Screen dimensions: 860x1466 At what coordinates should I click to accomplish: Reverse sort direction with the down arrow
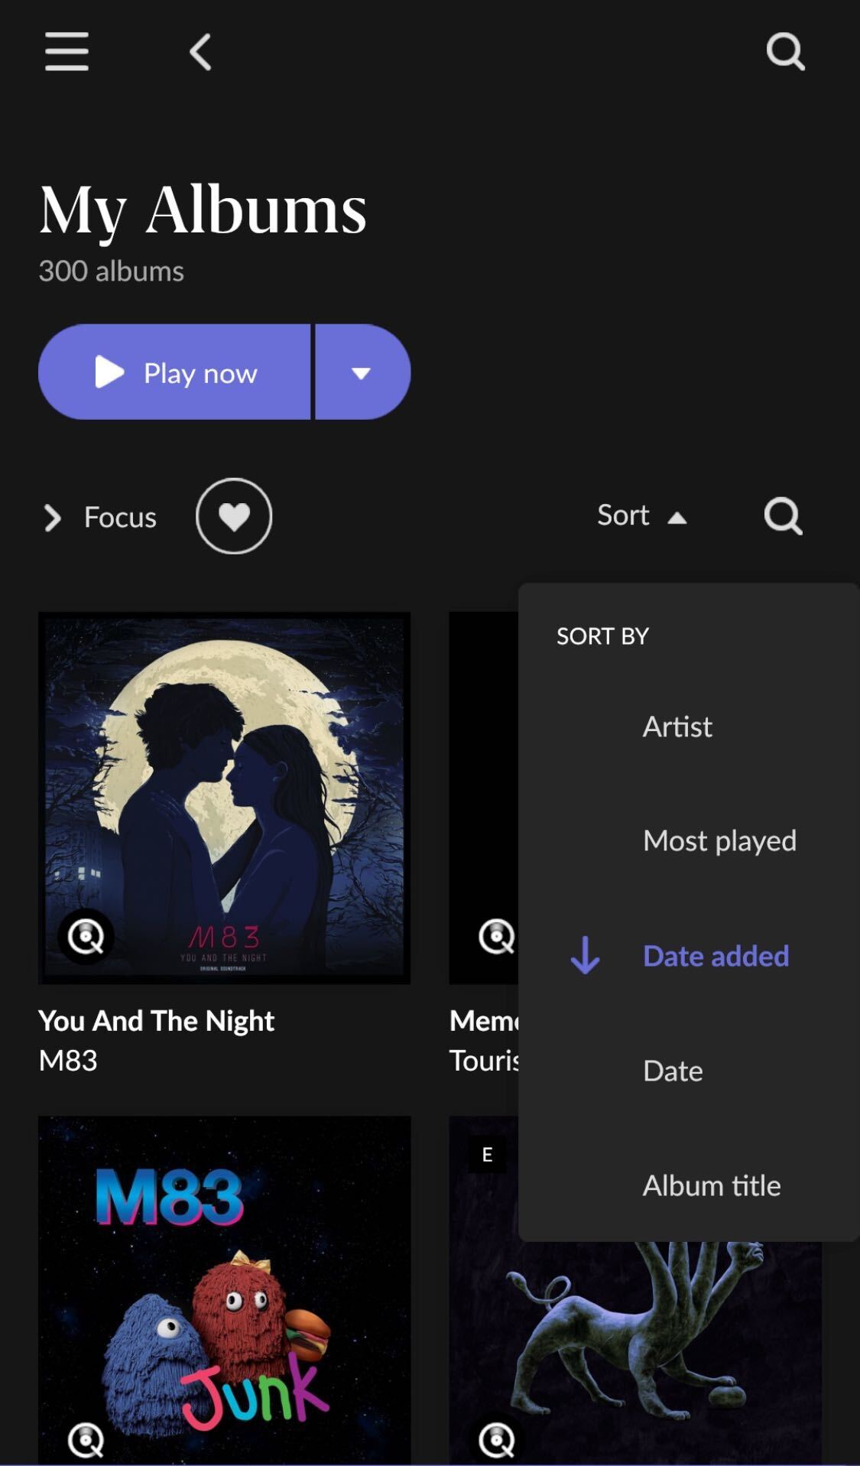[586, 956]
